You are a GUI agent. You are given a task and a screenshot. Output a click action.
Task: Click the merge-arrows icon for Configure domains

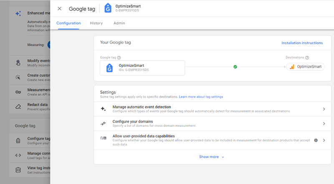pos(103,124)
